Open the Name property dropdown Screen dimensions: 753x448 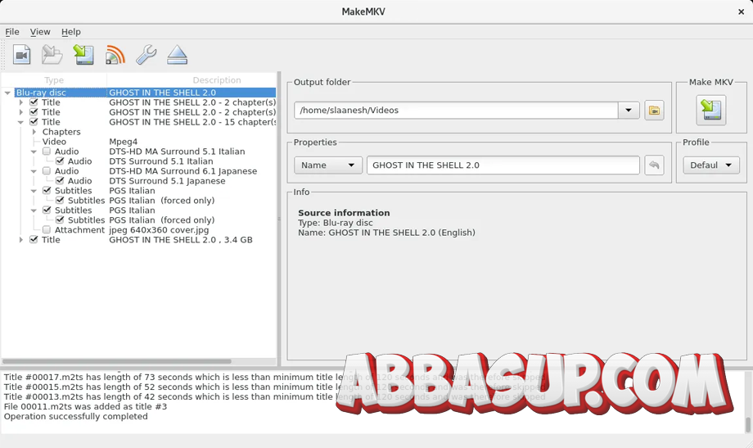328,165
